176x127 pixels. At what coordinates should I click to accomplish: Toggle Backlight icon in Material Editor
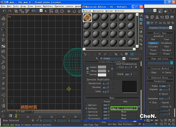coord(141,19)
